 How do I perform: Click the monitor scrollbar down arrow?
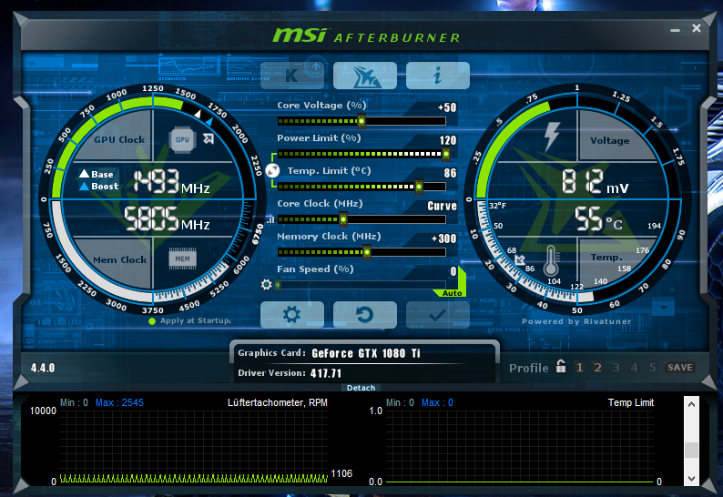click(691, 479)
